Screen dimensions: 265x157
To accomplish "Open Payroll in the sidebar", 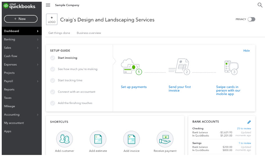I will [x=22, y=81].
